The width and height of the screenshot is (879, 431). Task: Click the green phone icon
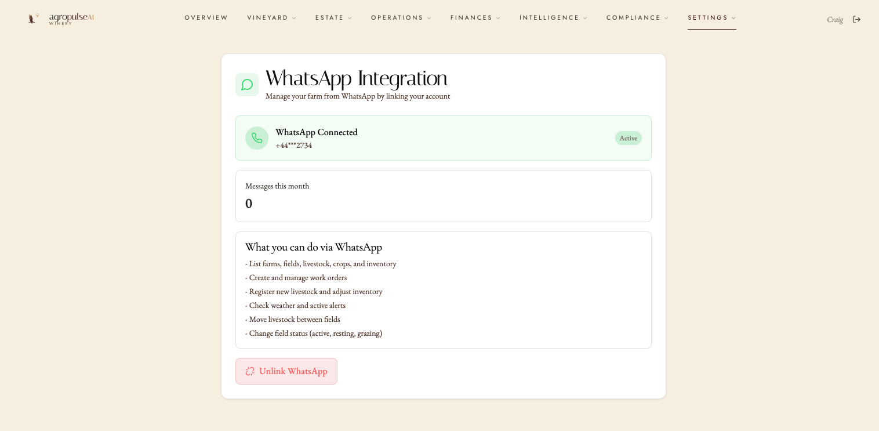click(x=257, y=138)
